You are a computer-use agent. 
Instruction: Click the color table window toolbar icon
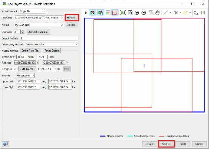click(x=108, y=13)
